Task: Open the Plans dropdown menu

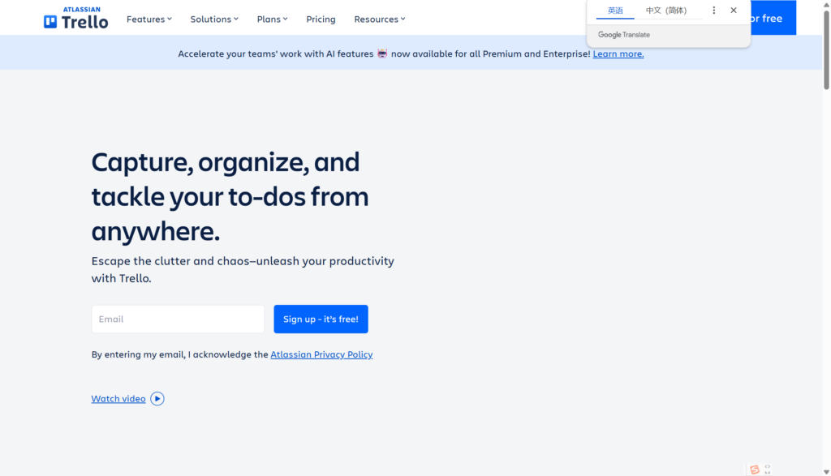Action: point(272,19)
